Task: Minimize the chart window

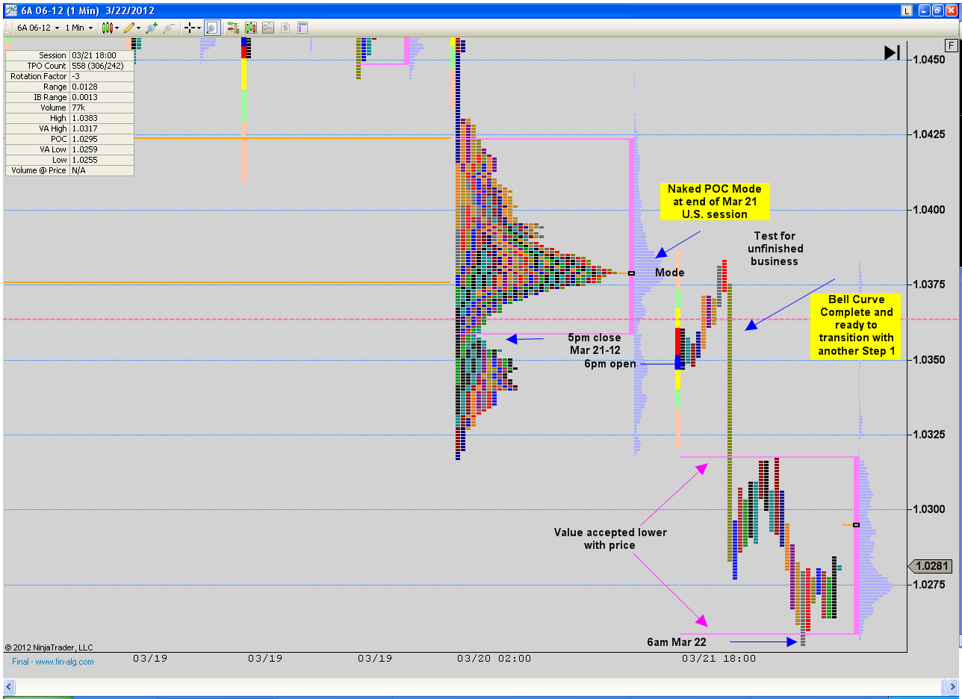Action: coord(924,10)
